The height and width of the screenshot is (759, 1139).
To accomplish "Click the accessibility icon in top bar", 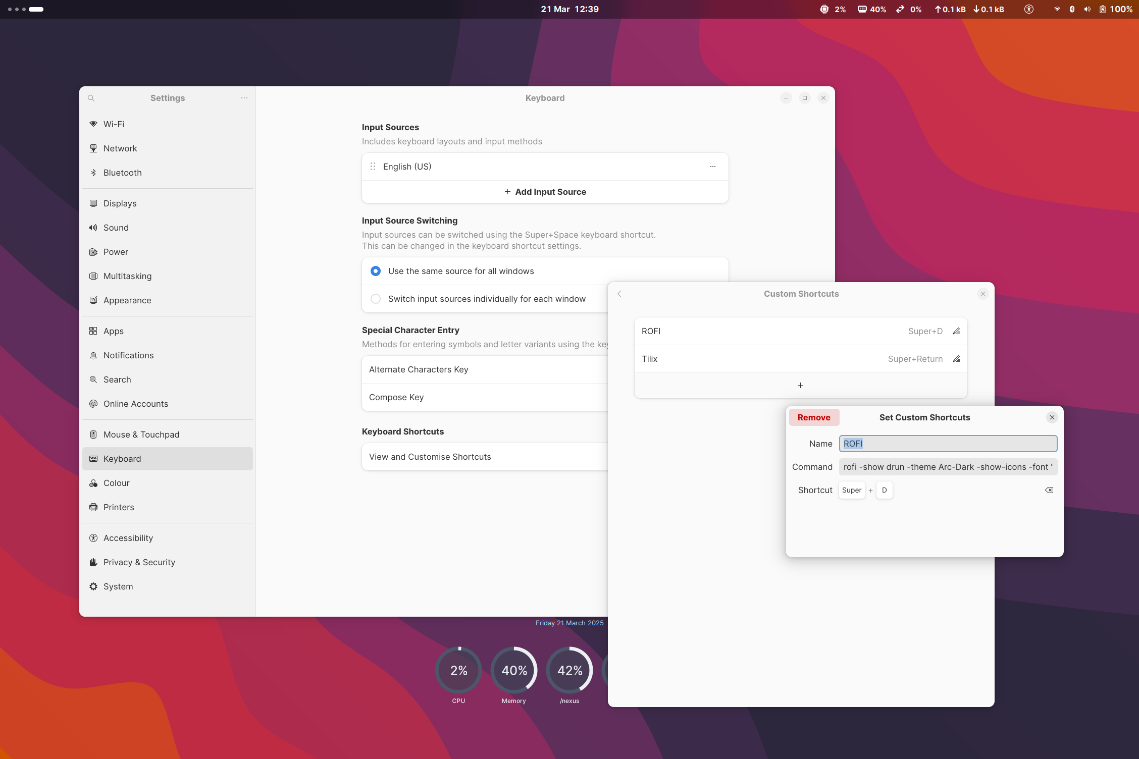I will [x=1028, y=9].
